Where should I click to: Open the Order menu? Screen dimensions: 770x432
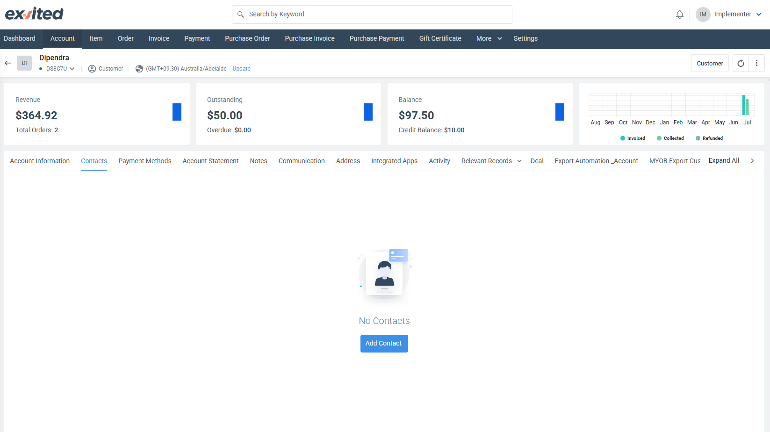coord(126,39)
